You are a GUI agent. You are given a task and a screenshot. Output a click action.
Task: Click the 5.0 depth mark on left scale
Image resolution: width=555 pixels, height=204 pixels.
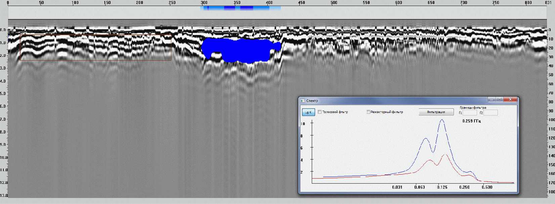pos(3,94)
